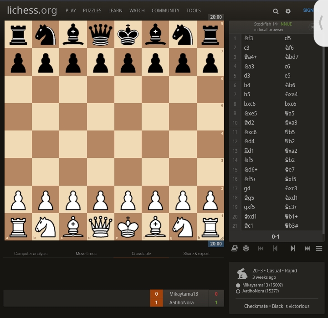
Task: Open the PUZZLES menu
Action: (x=92, y=10)
